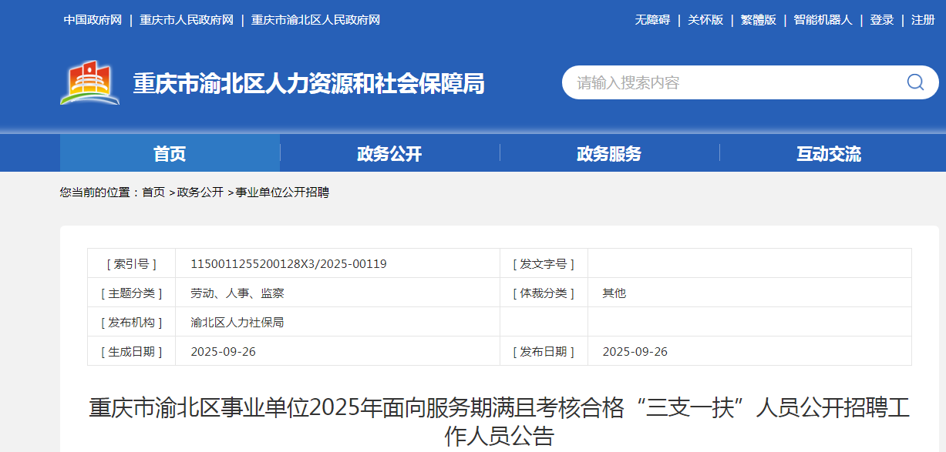The image size is (946, 452).
Task: Click the Chongqing government emblem logo
Action: (90, 82)
